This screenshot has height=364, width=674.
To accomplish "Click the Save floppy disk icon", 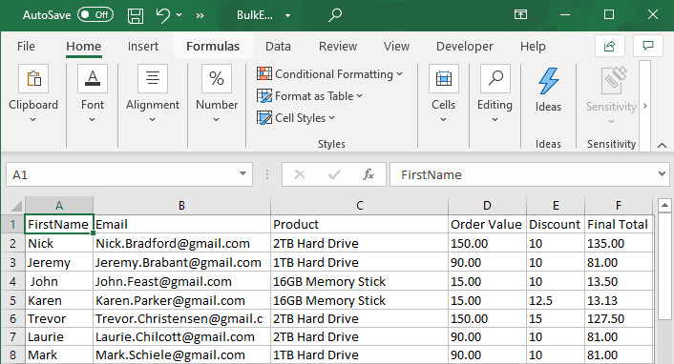I will (136, 15).
